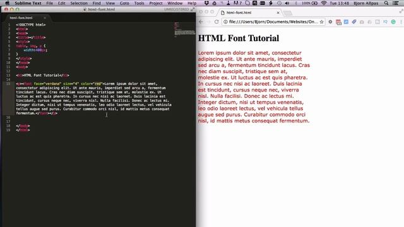Click the red calendar extension icon
The image size is (404, 227).
pos(338,22)
